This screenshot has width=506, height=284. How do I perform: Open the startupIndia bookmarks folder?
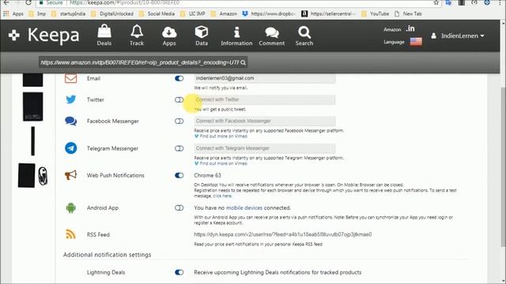tap(69, 14)
